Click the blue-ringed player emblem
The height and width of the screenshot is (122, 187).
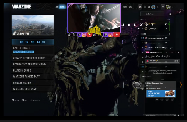click(153, 7)
